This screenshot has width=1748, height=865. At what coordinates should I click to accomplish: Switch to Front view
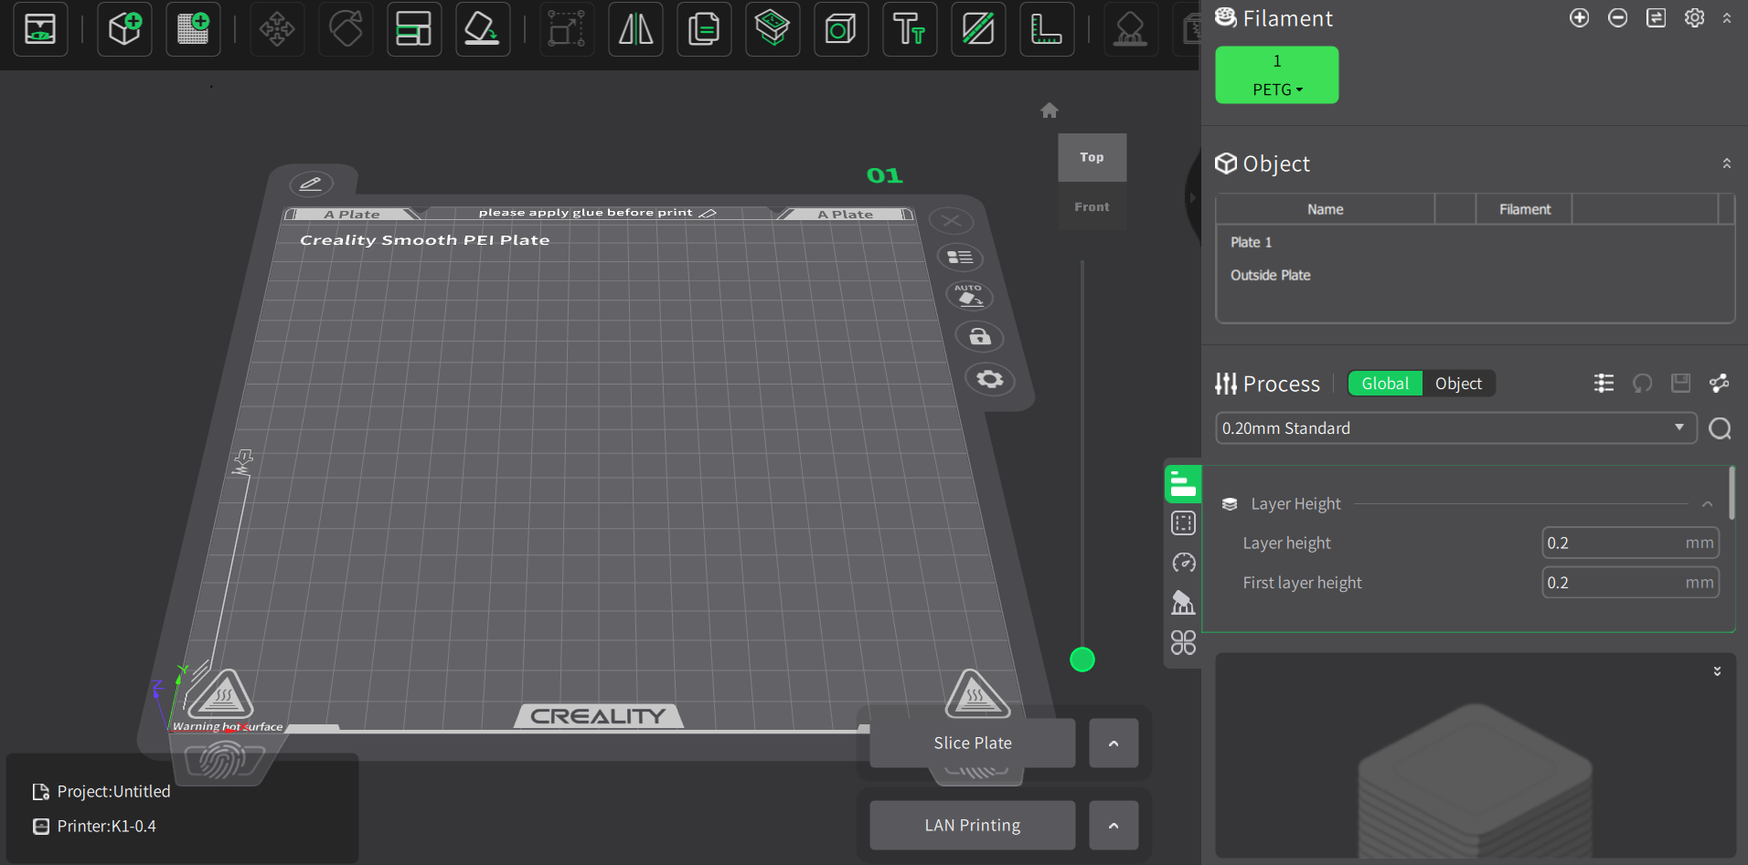1092,207
